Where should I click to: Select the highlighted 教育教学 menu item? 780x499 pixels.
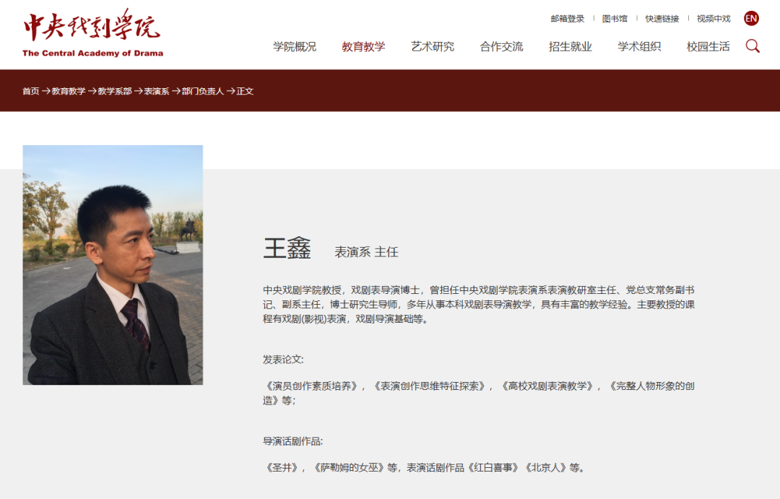click(363, 45)
